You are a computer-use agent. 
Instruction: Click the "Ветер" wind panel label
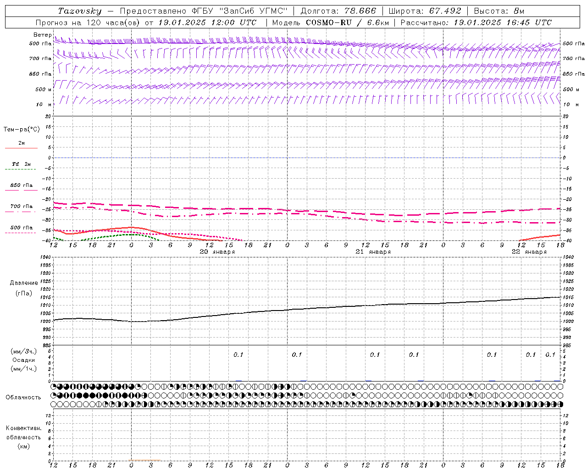[x=42, y=35]
